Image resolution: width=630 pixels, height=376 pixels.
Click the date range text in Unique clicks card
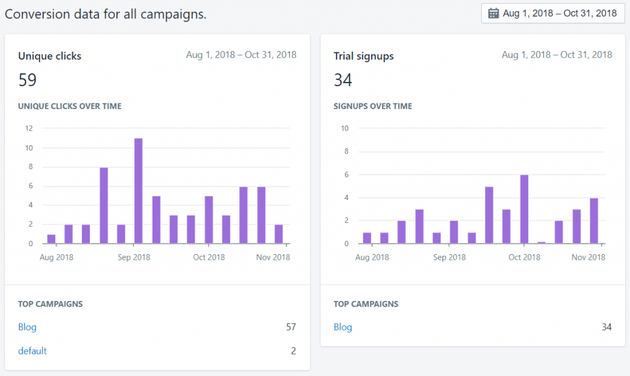pos(241,55)
